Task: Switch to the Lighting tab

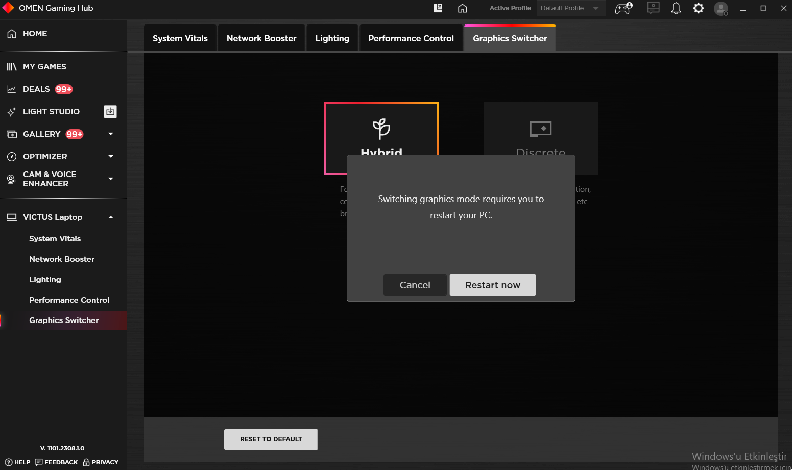Action: point(332,37)
